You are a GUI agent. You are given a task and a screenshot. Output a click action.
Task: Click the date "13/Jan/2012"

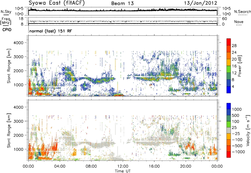coord(200,3)
